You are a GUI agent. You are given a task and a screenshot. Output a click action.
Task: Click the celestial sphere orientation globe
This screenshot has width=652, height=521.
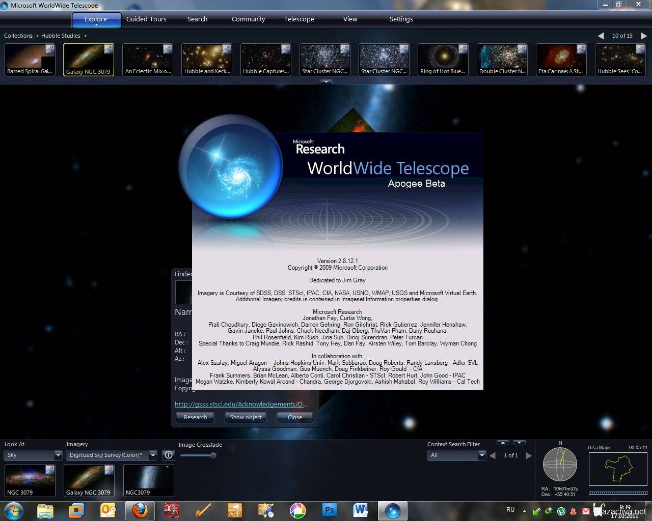(x=559, y=465)
